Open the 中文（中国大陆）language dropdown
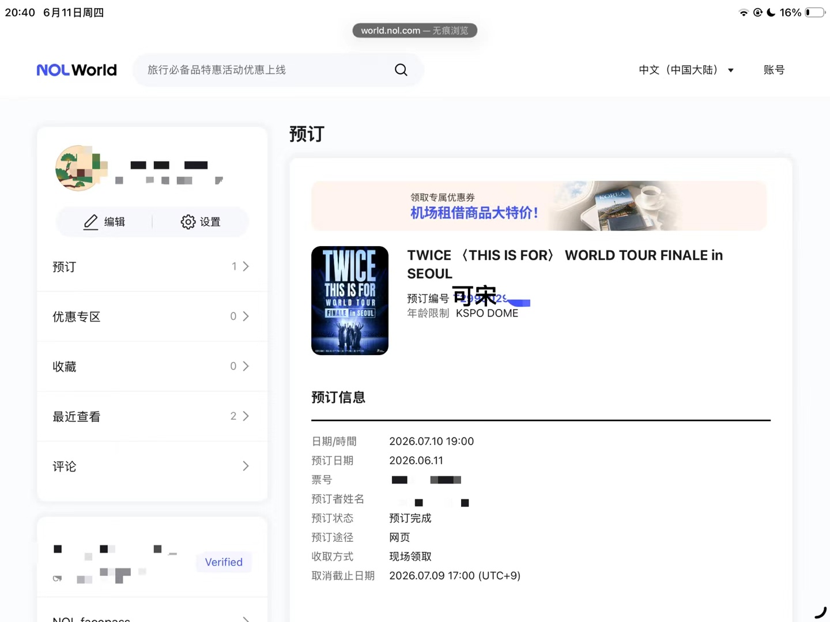This screenshot has width=830, height=622. [686, 70]
